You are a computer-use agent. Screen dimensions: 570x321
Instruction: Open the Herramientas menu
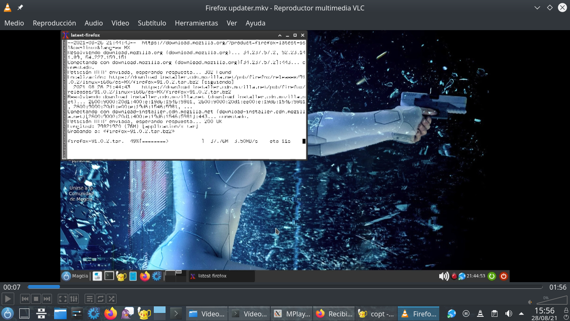point(196,23)
